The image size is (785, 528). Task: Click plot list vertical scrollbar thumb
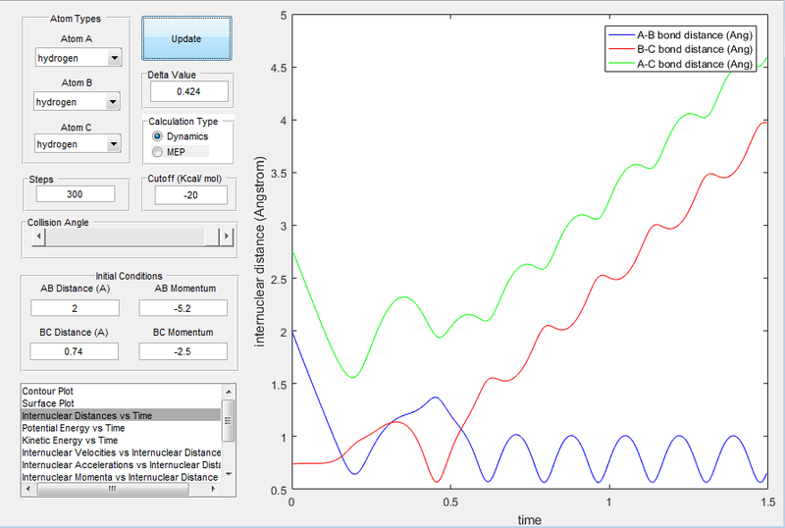point(229,420)
